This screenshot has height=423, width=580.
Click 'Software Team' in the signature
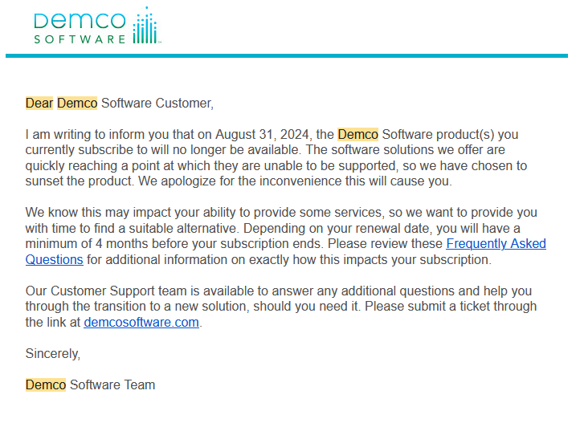(x=112, y=385)
